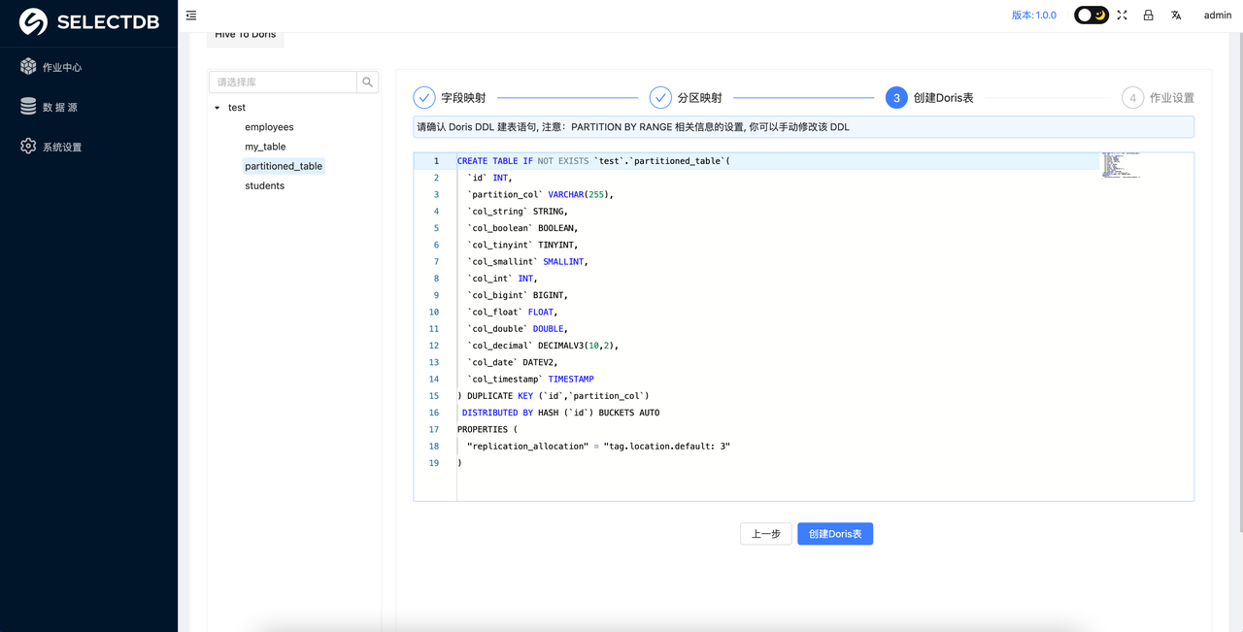
Task: Go to the 字段映射 step label
Action: (463, 98)
